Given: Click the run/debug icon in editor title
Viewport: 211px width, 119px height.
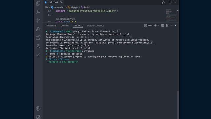Looking at the screenshot, I should 163,2.
